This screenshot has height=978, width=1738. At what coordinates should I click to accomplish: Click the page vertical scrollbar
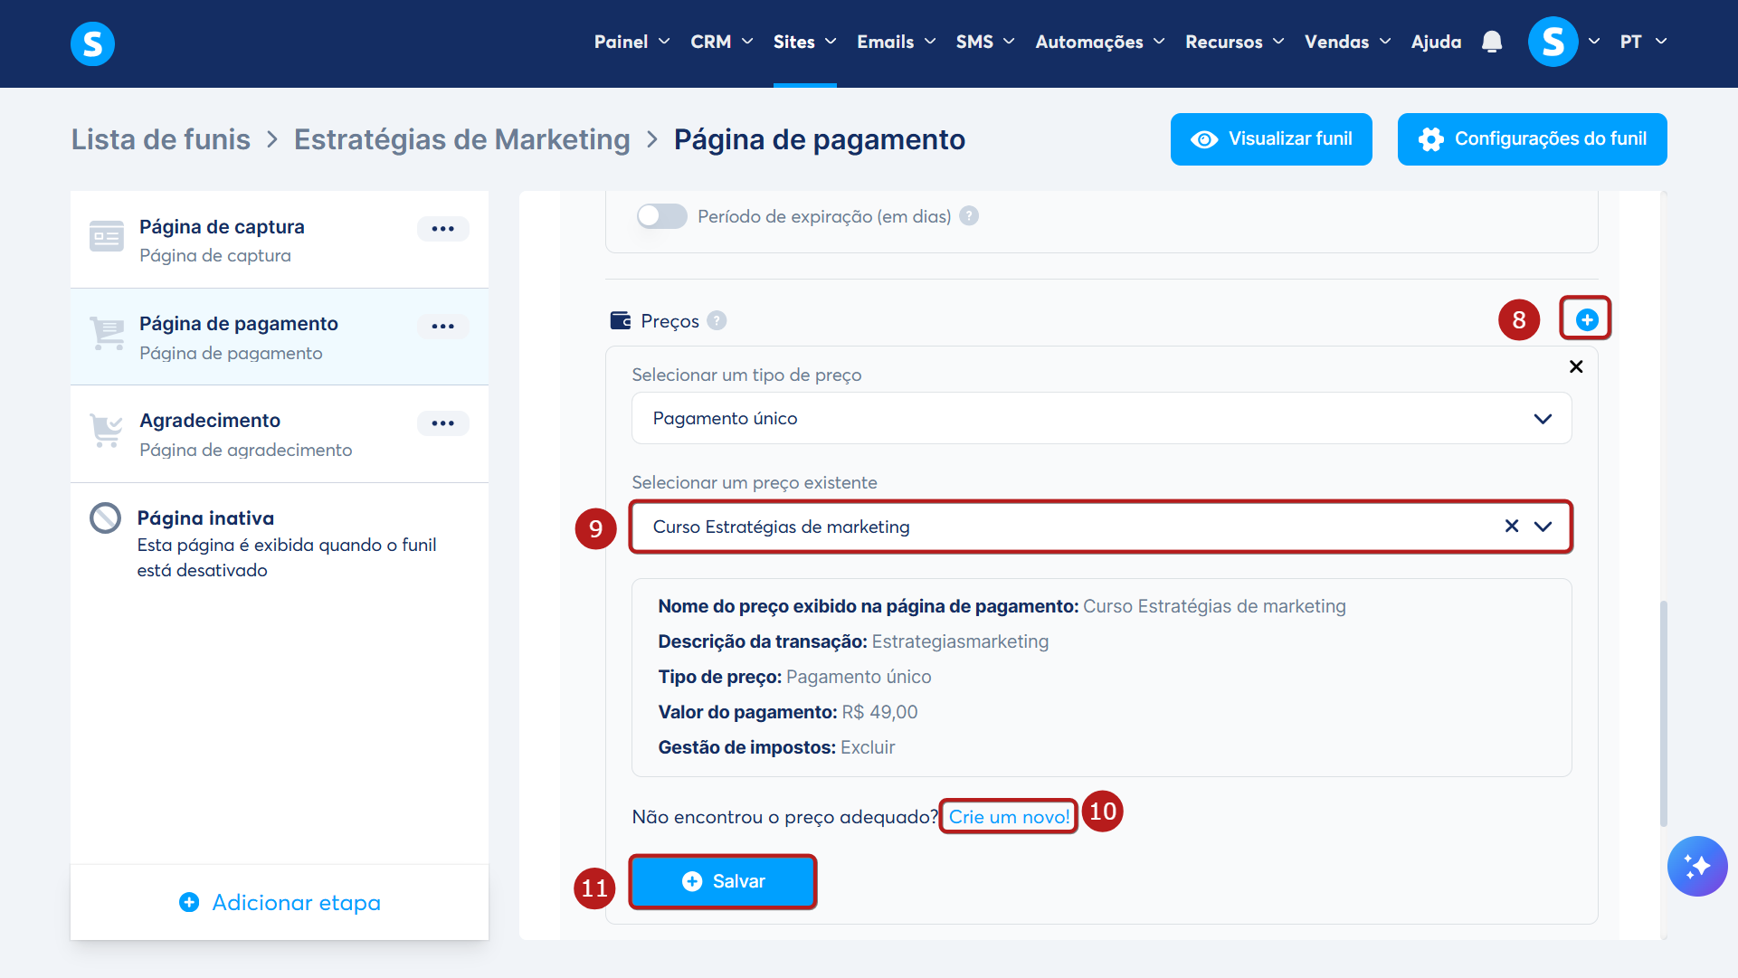tap(1663, 713)
